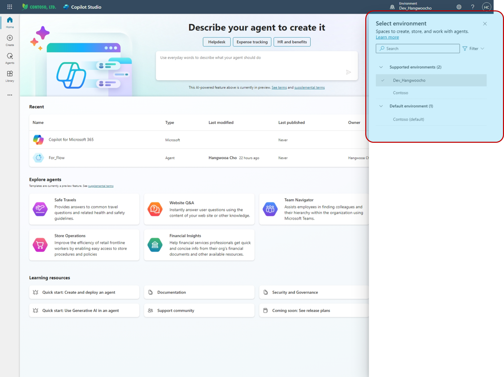The height and width of the screenshot is (377, 504).
Task: Collapse Default environment (1) group
Action: click(x=381, y=106)
